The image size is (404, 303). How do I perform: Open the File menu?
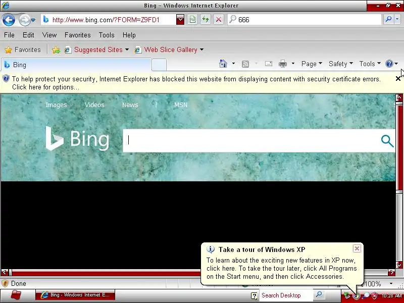tap(9, 35)
